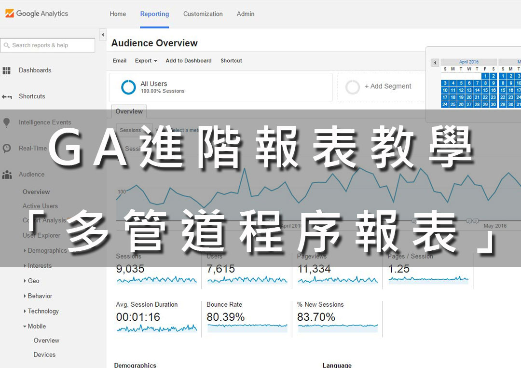Click the Real-Time clock icon
The width and height of the screenshot is (521, 368).
click(7, 148)
